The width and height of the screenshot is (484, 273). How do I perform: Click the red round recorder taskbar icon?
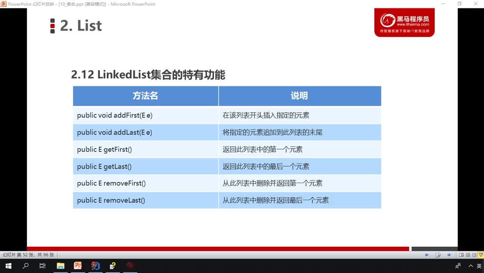click(x=130, y=266)
